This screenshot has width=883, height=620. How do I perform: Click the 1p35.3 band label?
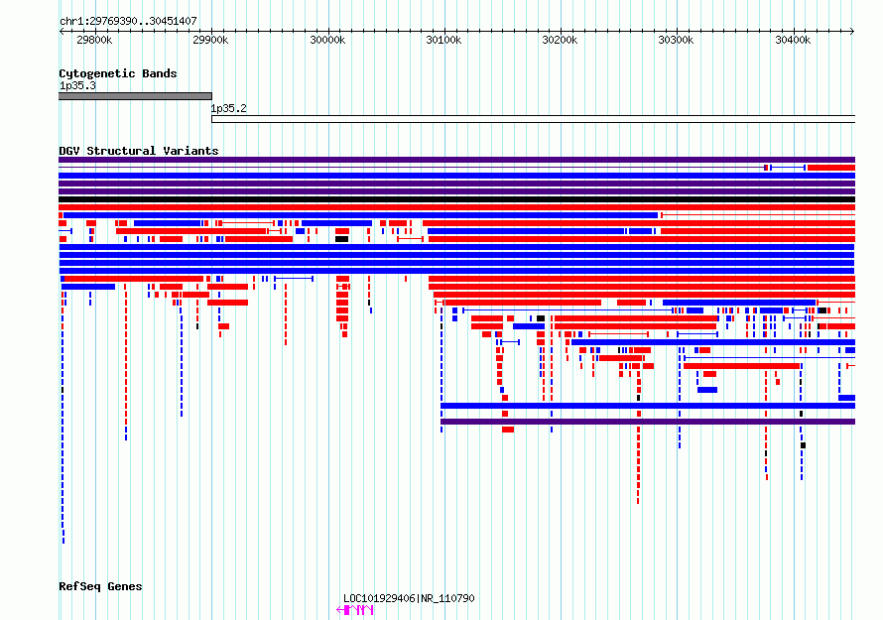point(77,85)
